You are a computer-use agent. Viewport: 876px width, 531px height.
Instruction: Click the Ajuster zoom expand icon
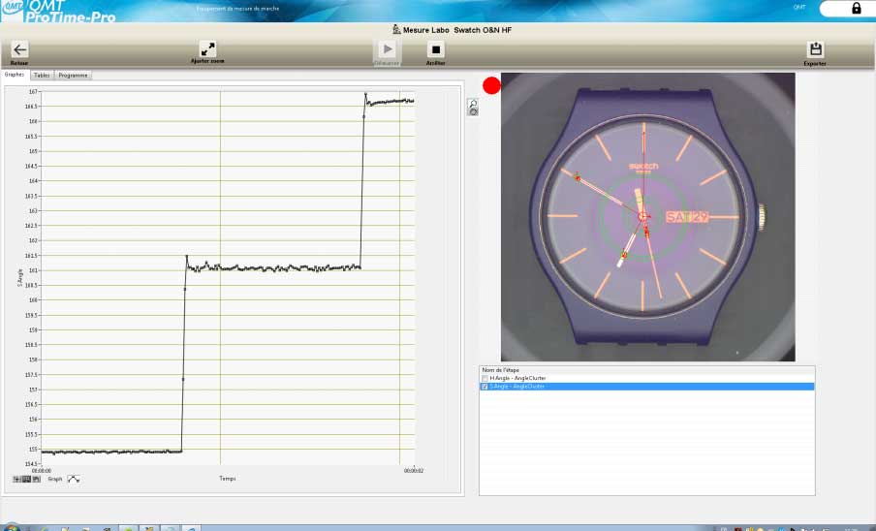[207, 47]
